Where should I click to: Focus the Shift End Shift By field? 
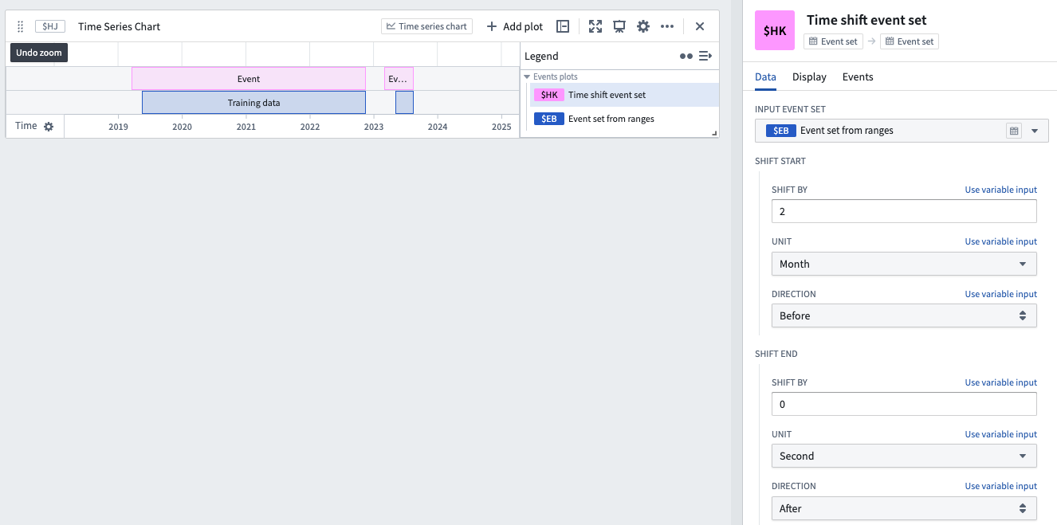(x=904, y=404)
